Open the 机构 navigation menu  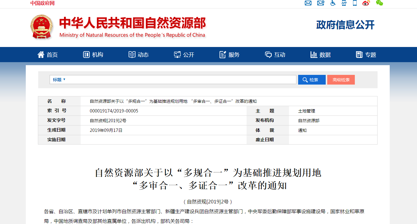coord(93,55)
